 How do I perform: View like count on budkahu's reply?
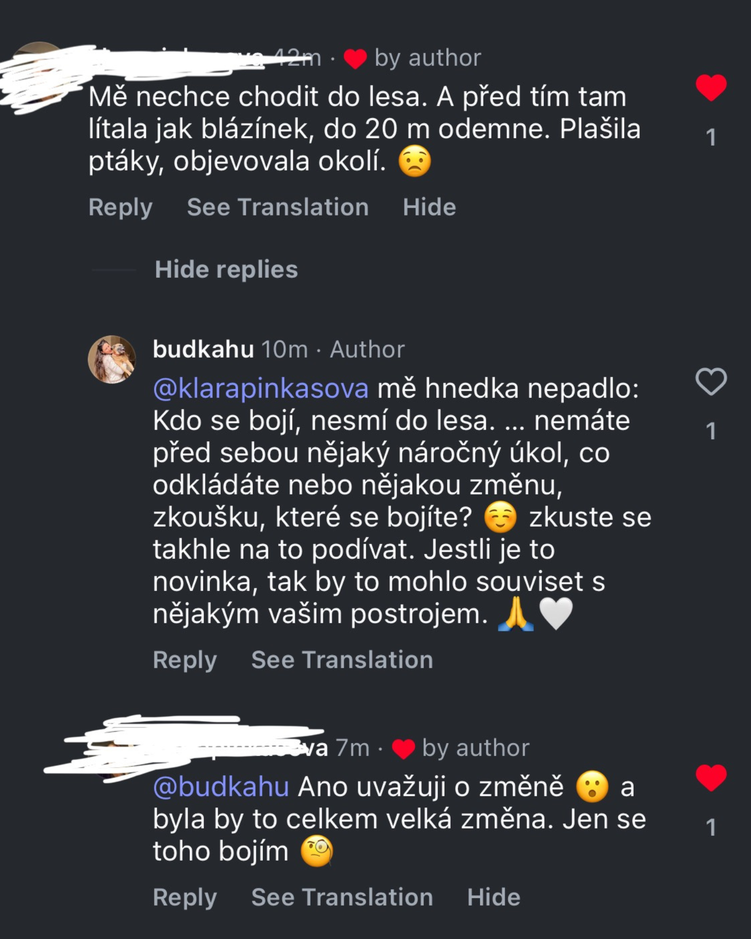point(711,431)
